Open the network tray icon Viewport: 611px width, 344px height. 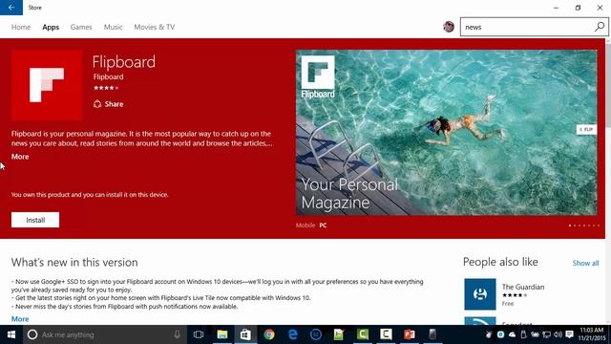(x=547, y=334)
